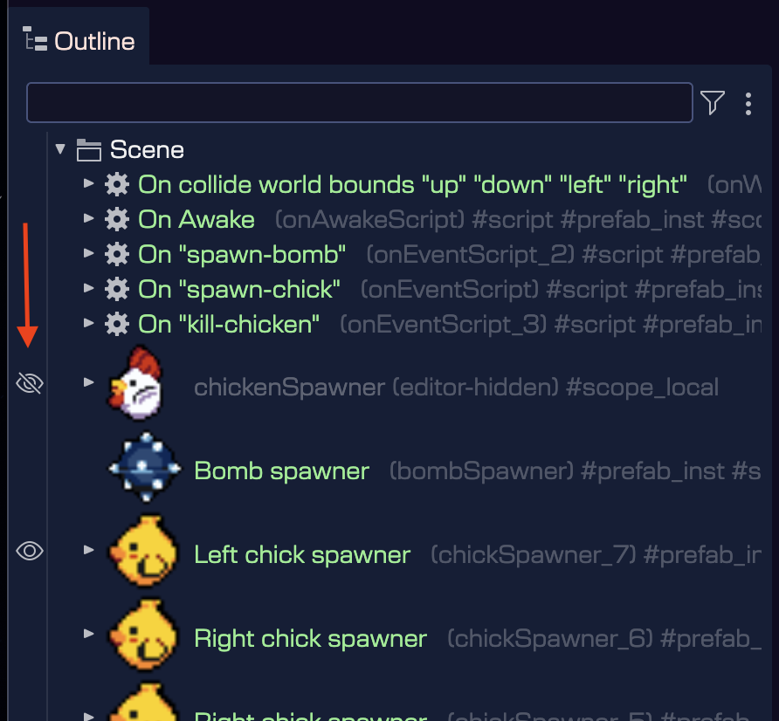The height and width of the screenshot is (721, 779).
Task: Expand the Left chick spawner node
Action: tap(88, 550)
